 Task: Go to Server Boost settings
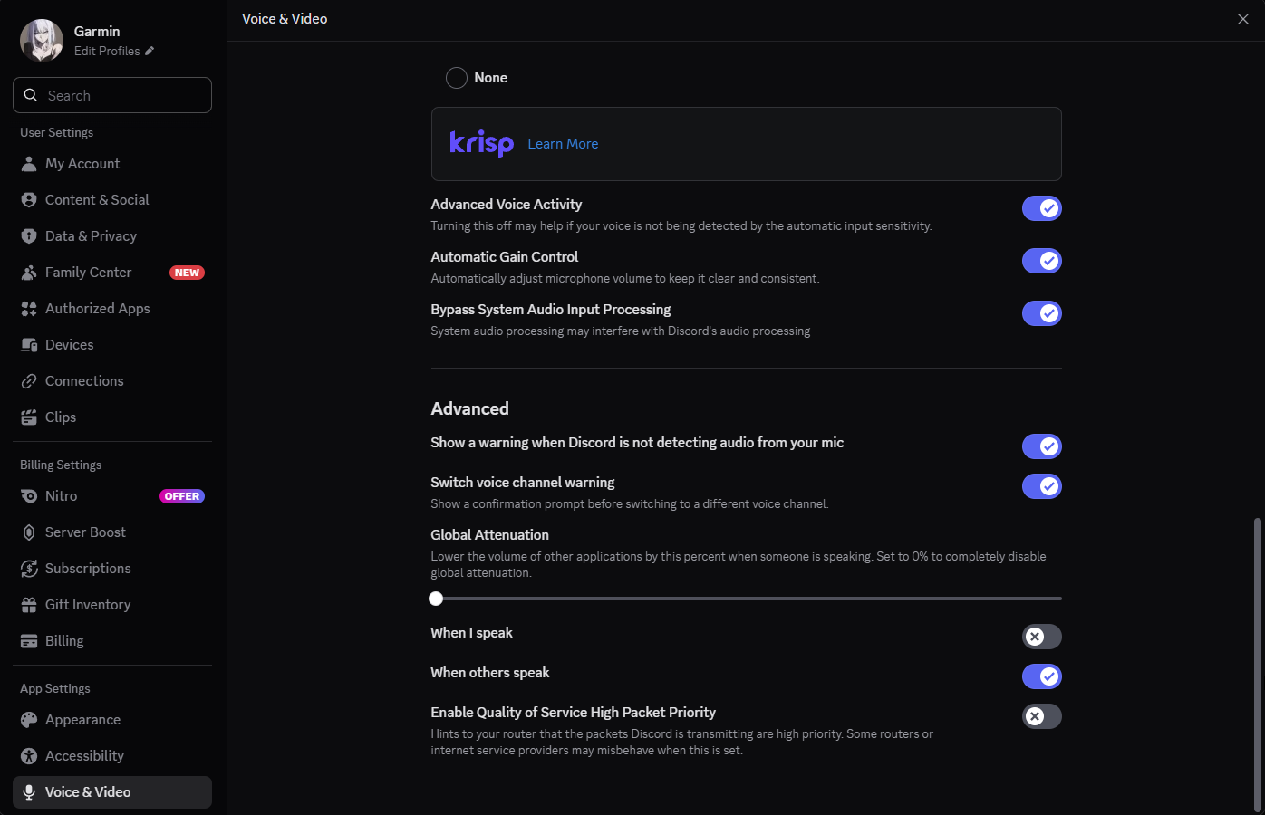click(x=85, y=532)
